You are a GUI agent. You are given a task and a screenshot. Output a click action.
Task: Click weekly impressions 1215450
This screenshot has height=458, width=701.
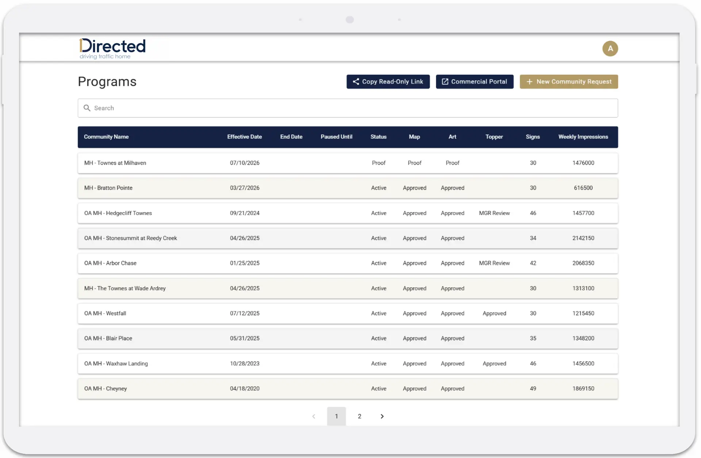[x=583, y=313]
